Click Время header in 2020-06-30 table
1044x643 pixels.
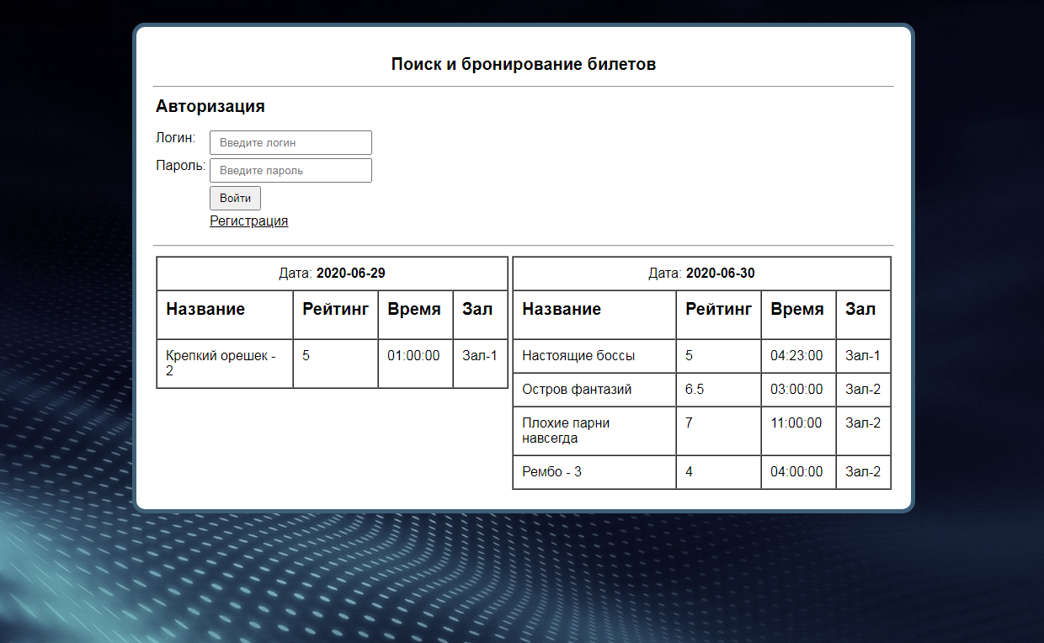(798, 315)
